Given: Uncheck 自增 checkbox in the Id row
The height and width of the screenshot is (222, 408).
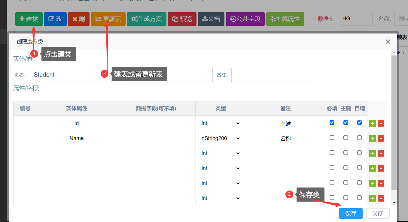Looking at the screenshot, I should click(359, 123).
